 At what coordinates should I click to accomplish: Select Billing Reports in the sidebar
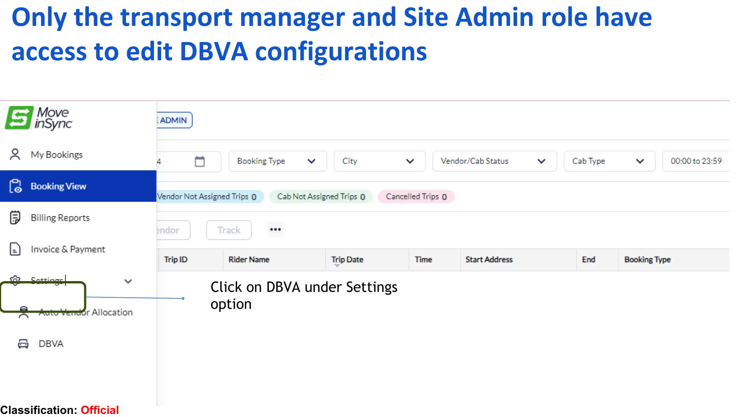60,218
